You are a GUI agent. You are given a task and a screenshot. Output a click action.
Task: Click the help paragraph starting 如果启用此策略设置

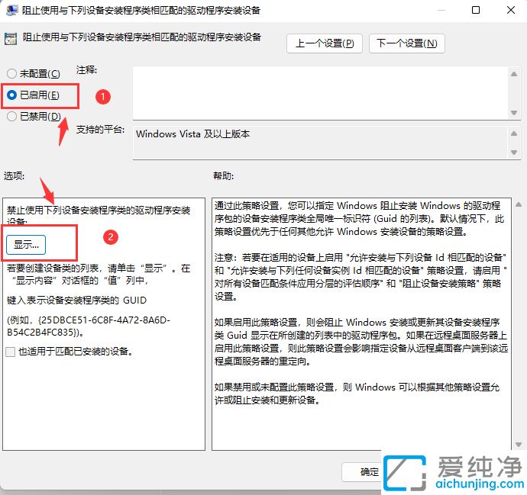[x=361, y=342]
